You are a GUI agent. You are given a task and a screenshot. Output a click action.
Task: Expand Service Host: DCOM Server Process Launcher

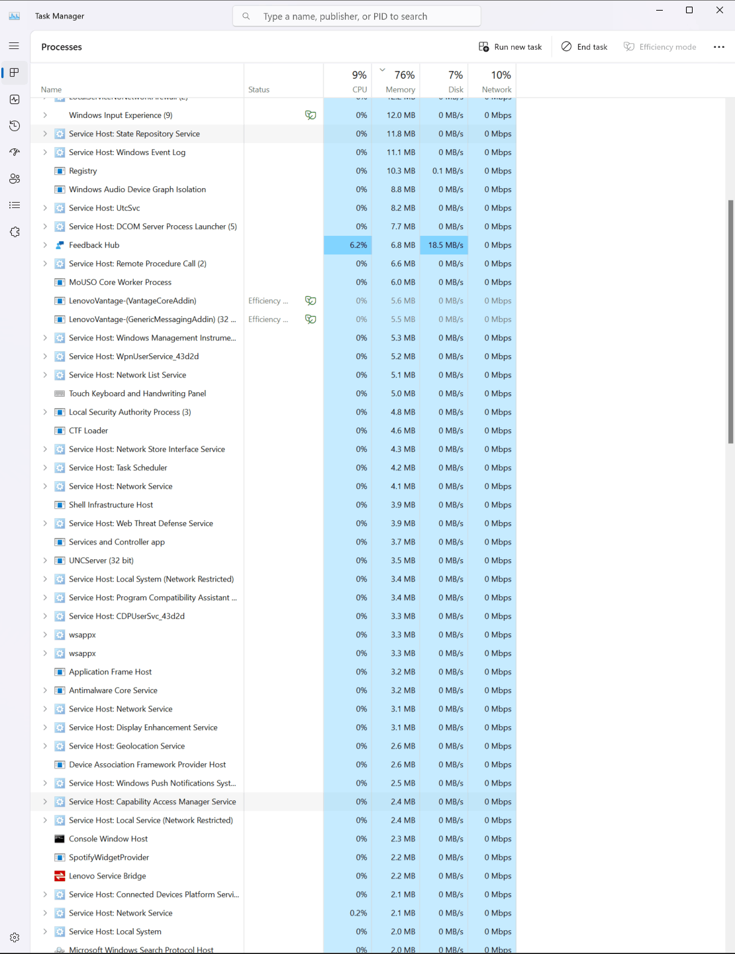pos(45,227)
